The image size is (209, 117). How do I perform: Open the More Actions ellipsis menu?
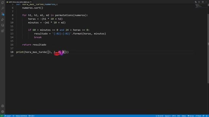[206, 2]
